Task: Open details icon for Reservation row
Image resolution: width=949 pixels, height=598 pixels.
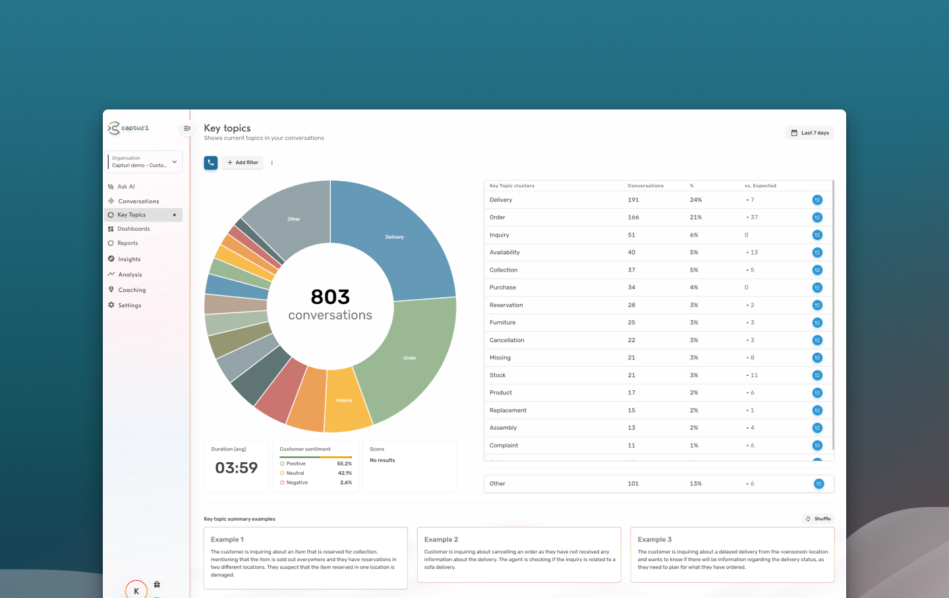Action: pyautogui.click(x=817, y=305)
